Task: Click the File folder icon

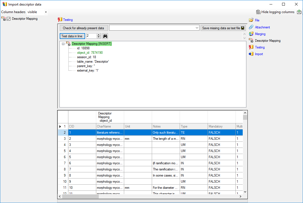Action: [x=251, y=20]
